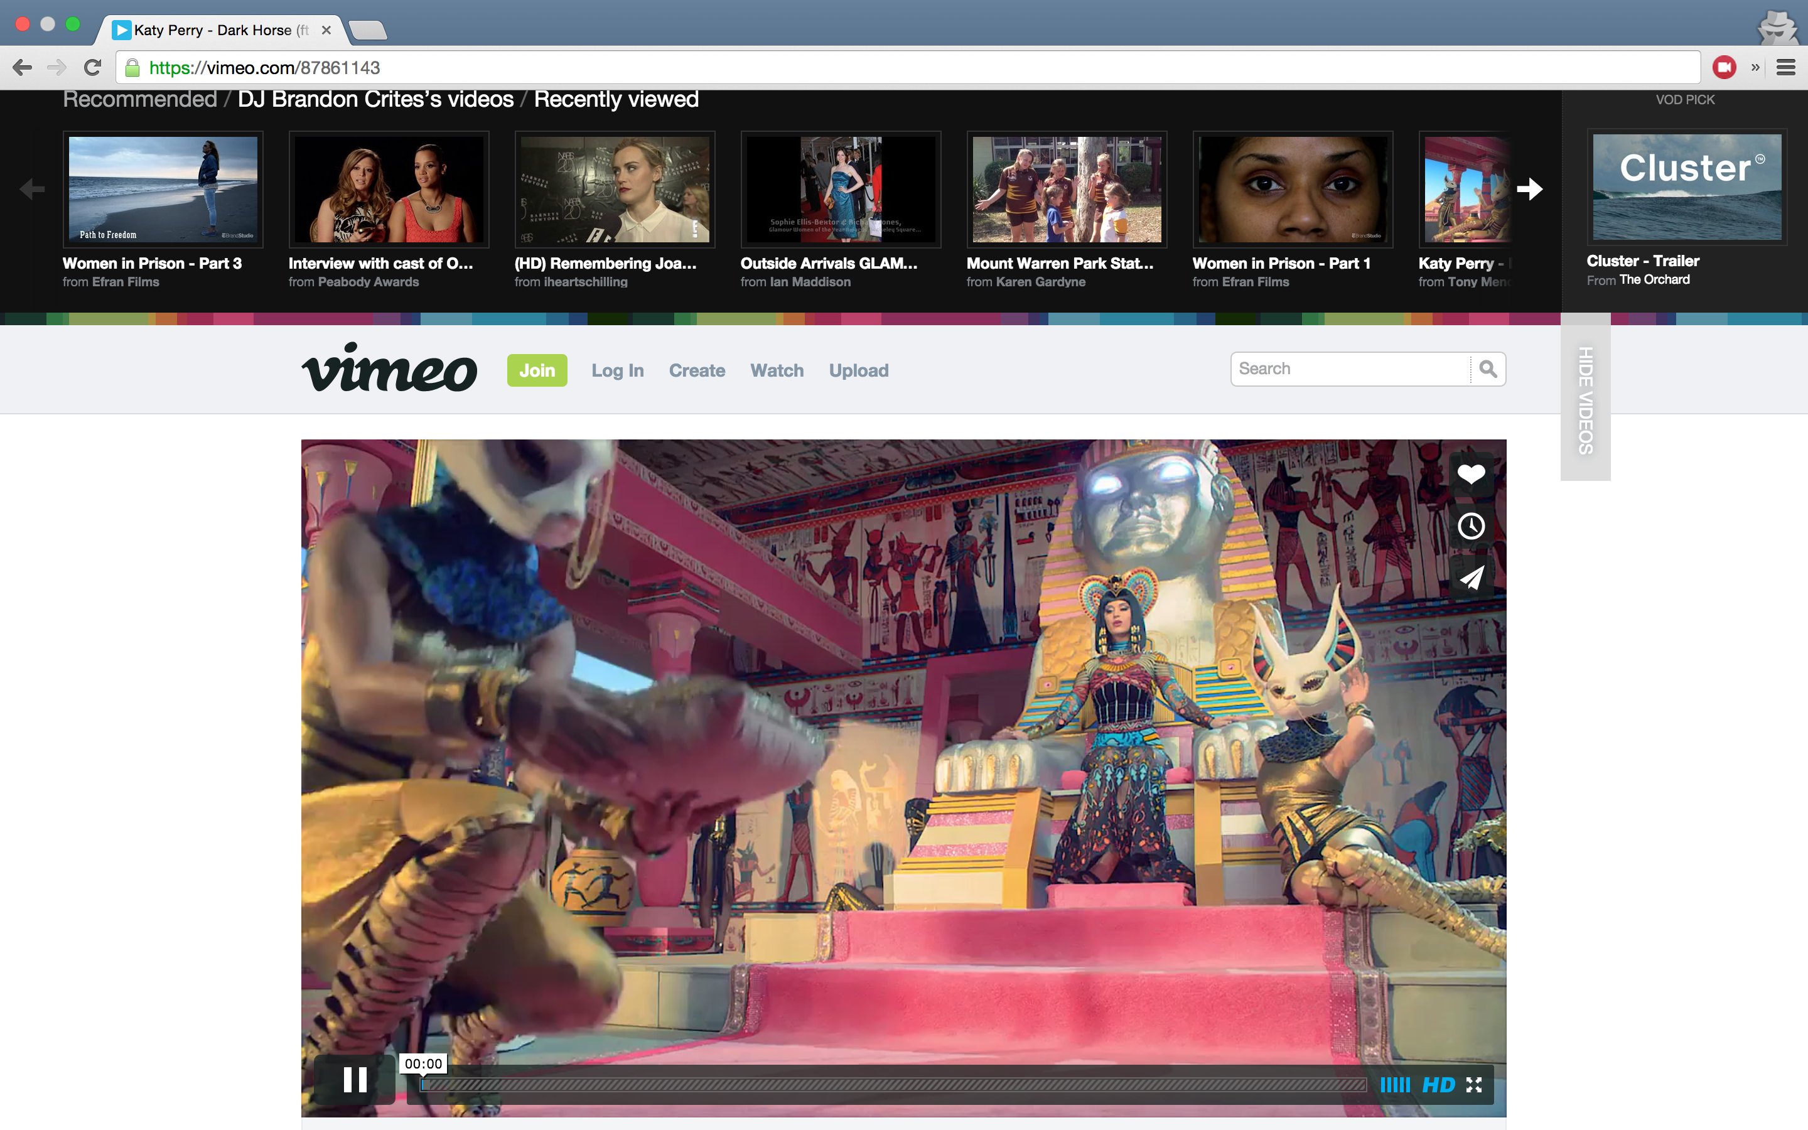Like the video with heart icon
Screen dimensions: 1808x1130
1470,475
